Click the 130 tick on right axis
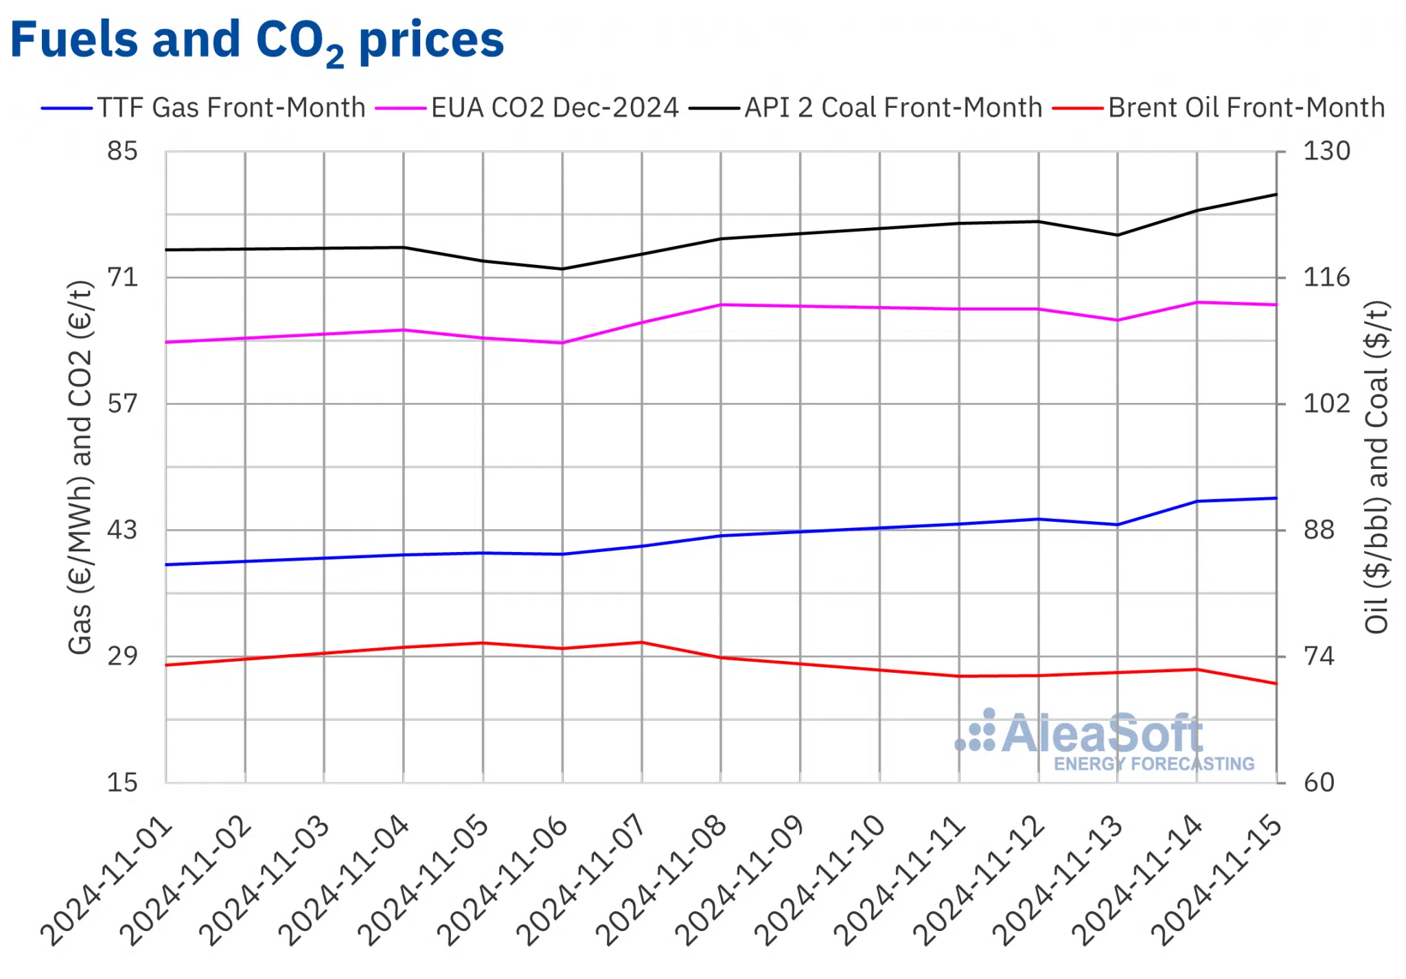The height and width of the screenshot is (979, 1406). click(x=1326, y=151)
